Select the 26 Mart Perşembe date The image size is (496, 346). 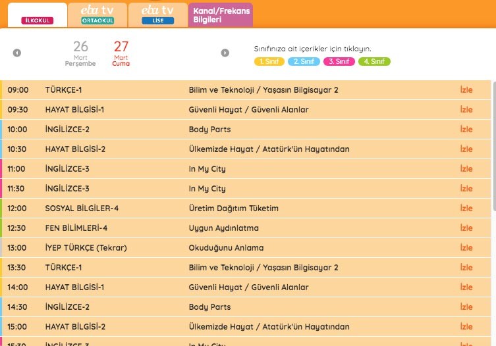(x=80, y=53)
